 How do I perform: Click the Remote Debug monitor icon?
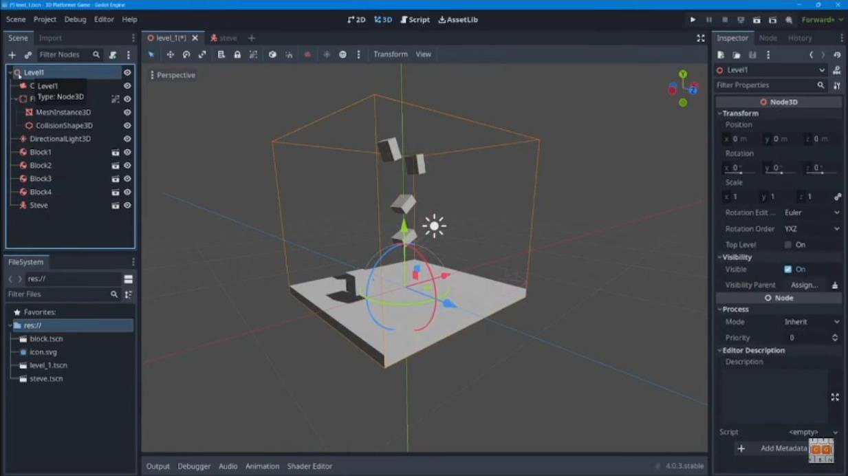click(x=741, y=20)
